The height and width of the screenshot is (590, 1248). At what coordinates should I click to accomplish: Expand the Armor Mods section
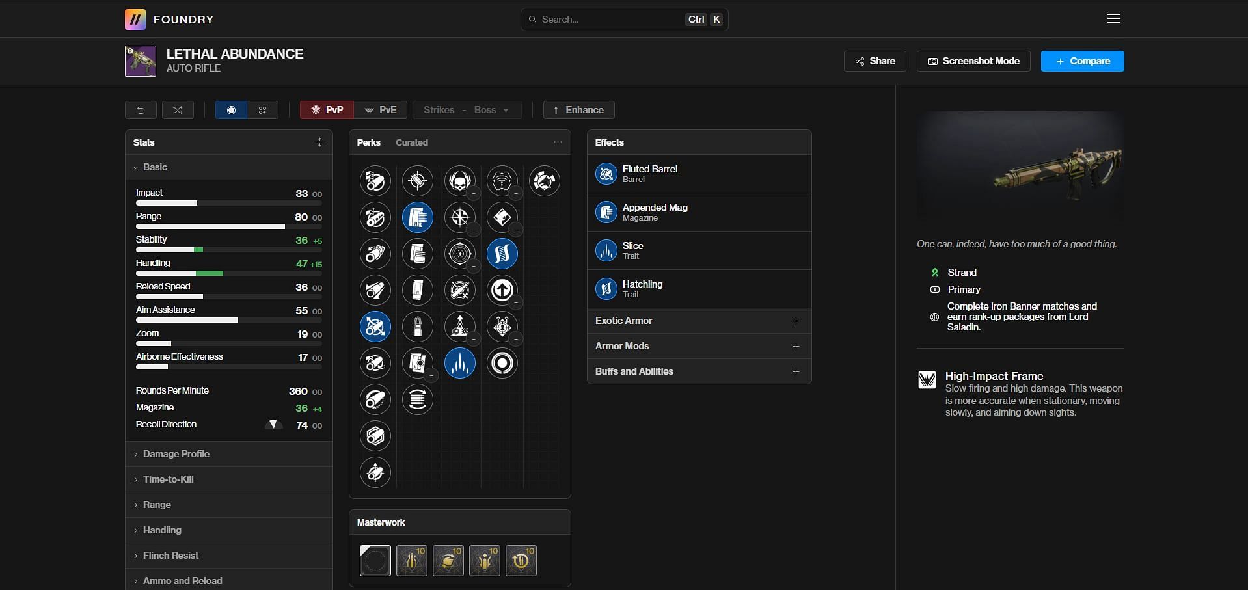pyautogui.click(x=699, y=346)
